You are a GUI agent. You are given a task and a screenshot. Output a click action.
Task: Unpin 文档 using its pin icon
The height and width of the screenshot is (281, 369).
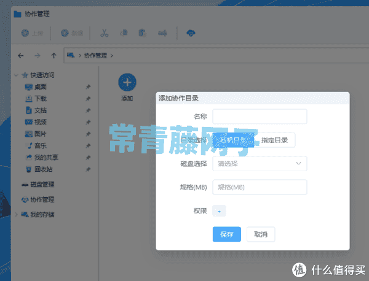88,110
